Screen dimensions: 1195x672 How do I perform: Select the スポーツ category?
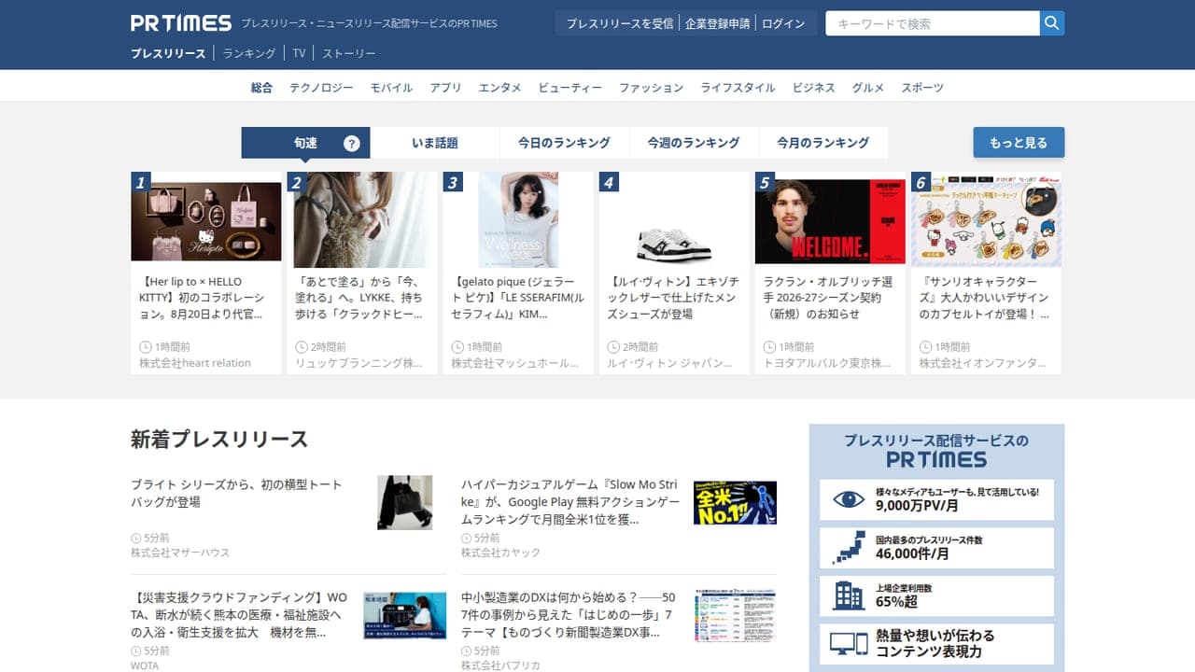coord(922,88)
